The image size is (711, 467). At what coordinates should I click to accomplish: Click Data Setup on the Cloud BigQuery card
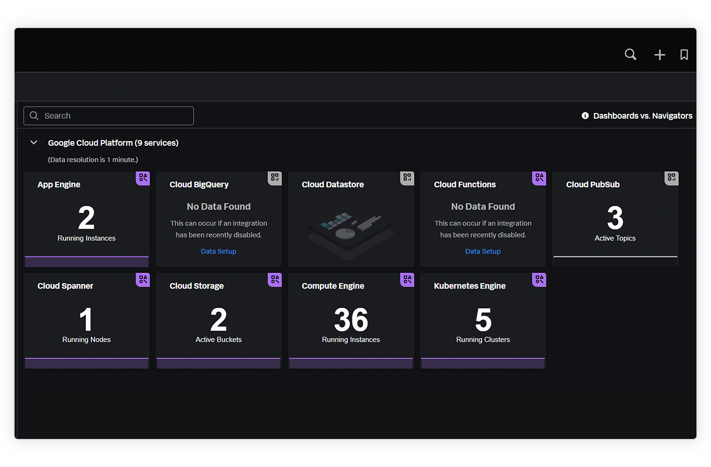click(x=218, y=251)
